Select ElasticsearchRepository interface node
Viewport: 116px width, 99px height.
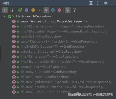33,16
